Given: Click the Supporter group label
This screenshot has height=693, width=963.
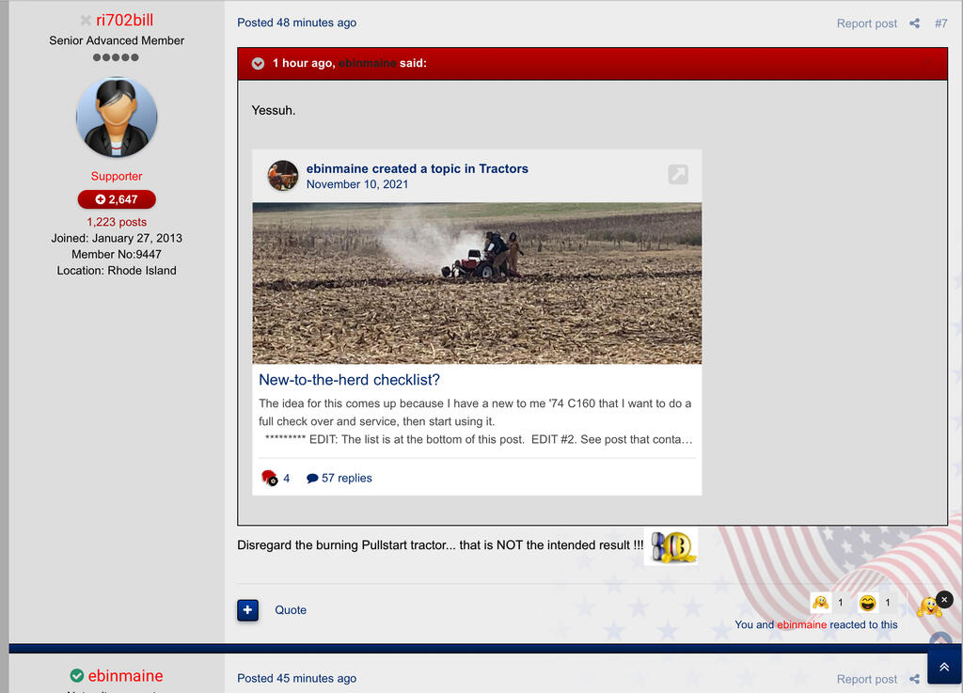Looking at the screenshot, I should click(117, 176).
